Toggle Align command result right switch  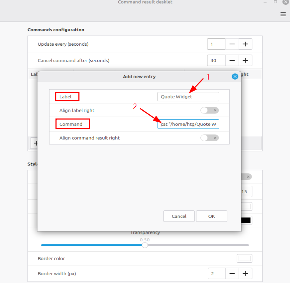210,138
